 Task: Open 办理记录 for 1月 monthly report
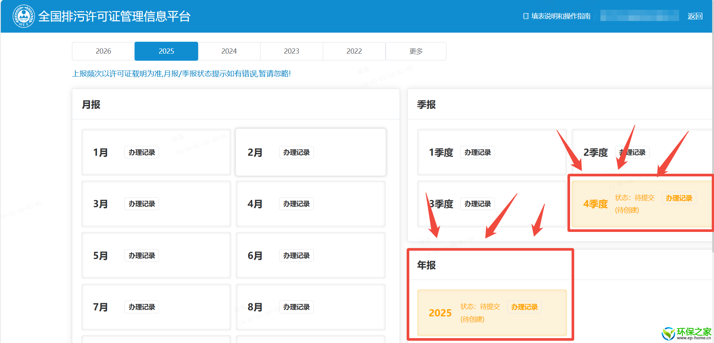tap(142, 152)
